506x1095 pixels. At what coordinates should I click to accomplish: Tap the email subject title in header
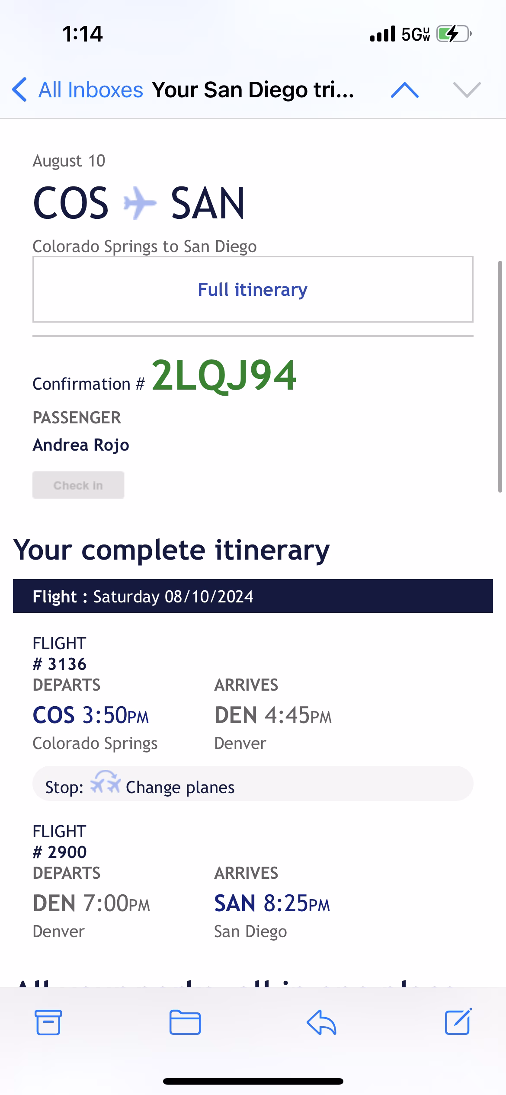pos(253,90)
